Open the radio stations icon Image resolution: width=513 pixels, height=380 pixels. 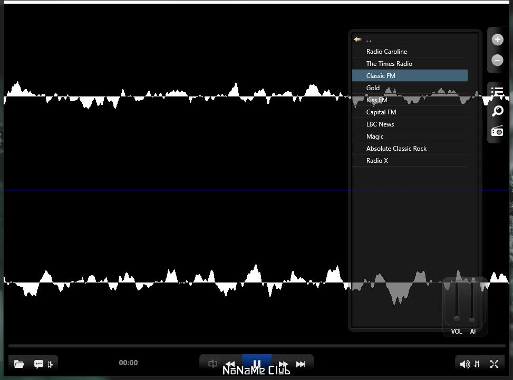coord(497,131)
